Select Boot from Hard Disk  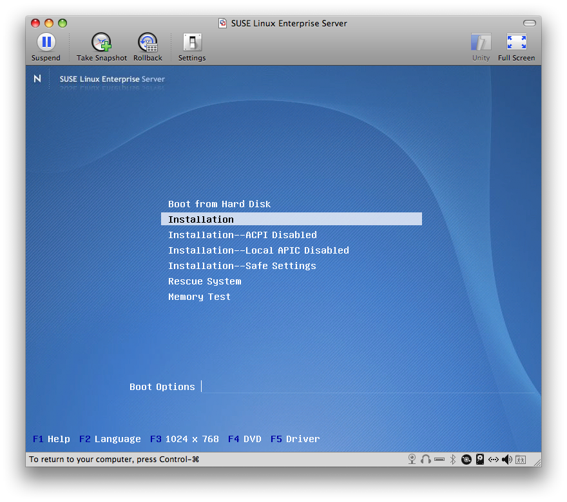(219, 204)
